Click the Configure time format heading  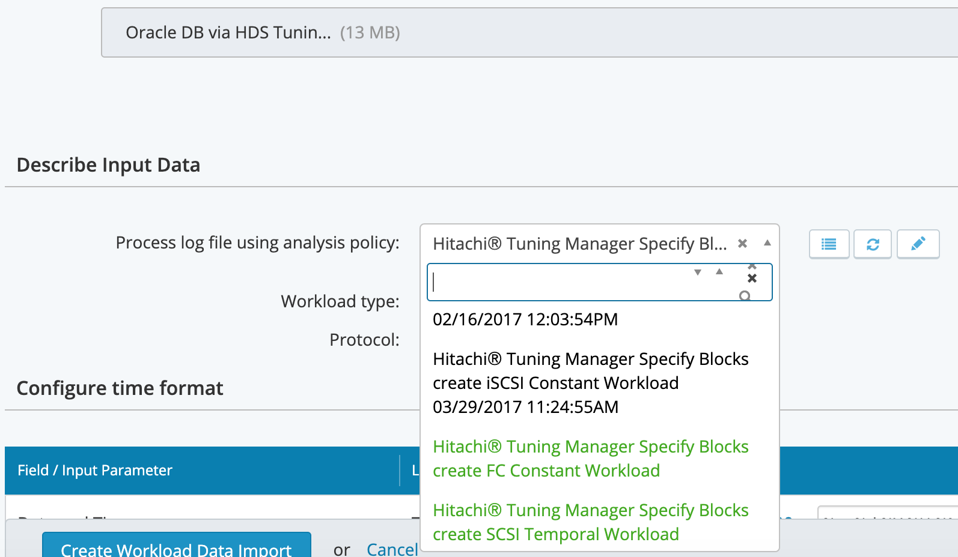click(x=120, y=388)
